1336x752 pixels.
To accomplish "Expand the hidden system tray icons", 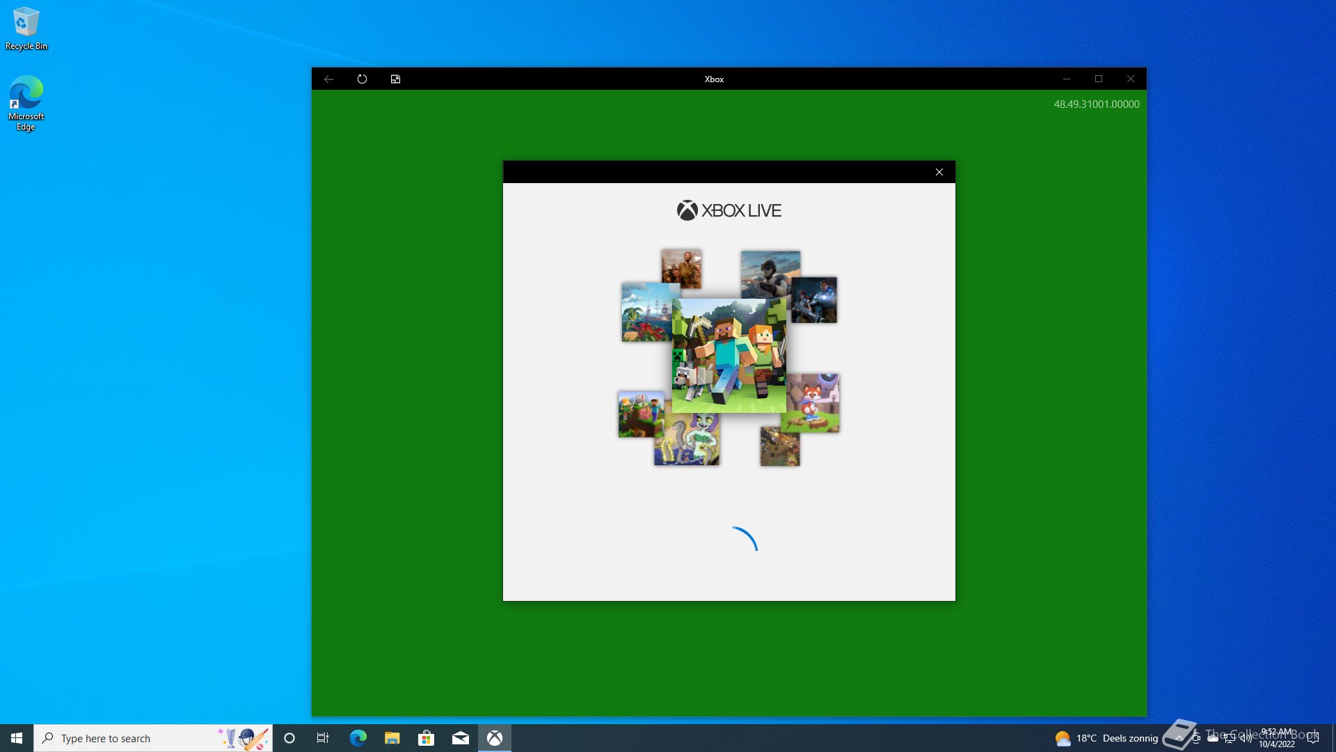I will tap(1179, 738).
